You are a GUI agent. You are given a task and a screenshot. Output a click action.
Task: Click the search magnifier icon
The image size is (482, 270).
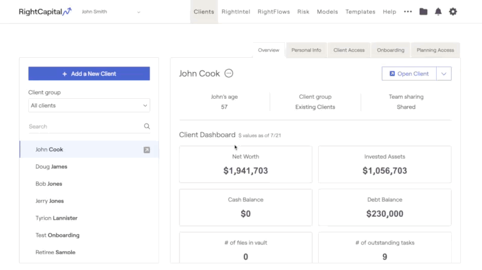coord(147,127)
